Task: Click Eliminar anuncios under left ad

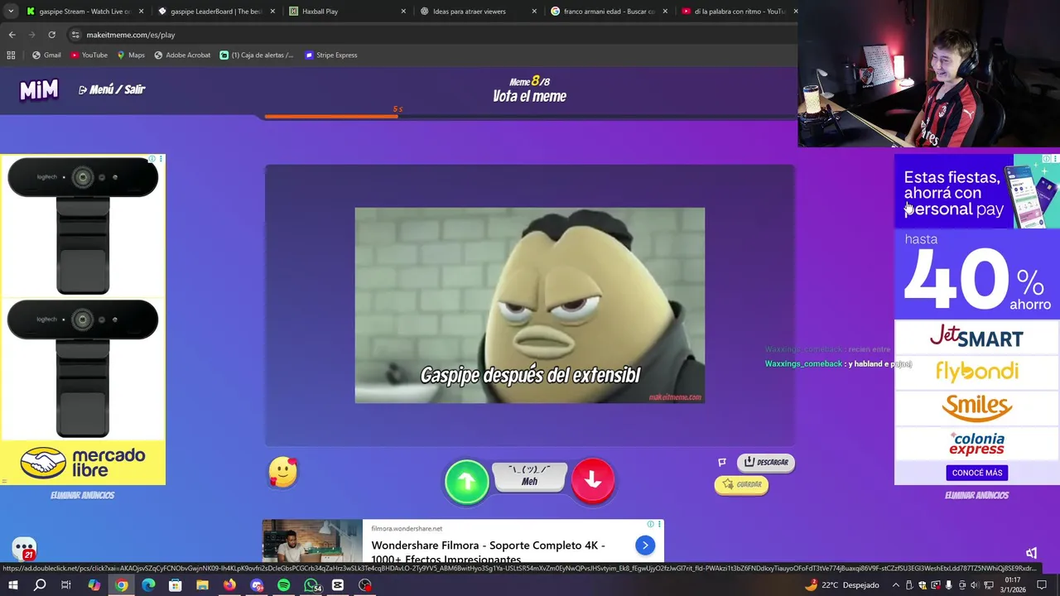Action: (x=82, y=495)
